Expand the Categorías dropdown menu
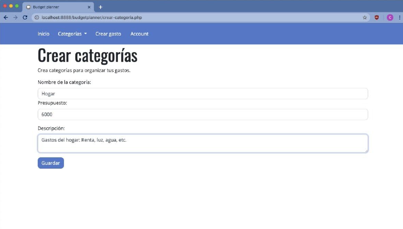Viewport: 403px width, 229px height. coord(72,34)
